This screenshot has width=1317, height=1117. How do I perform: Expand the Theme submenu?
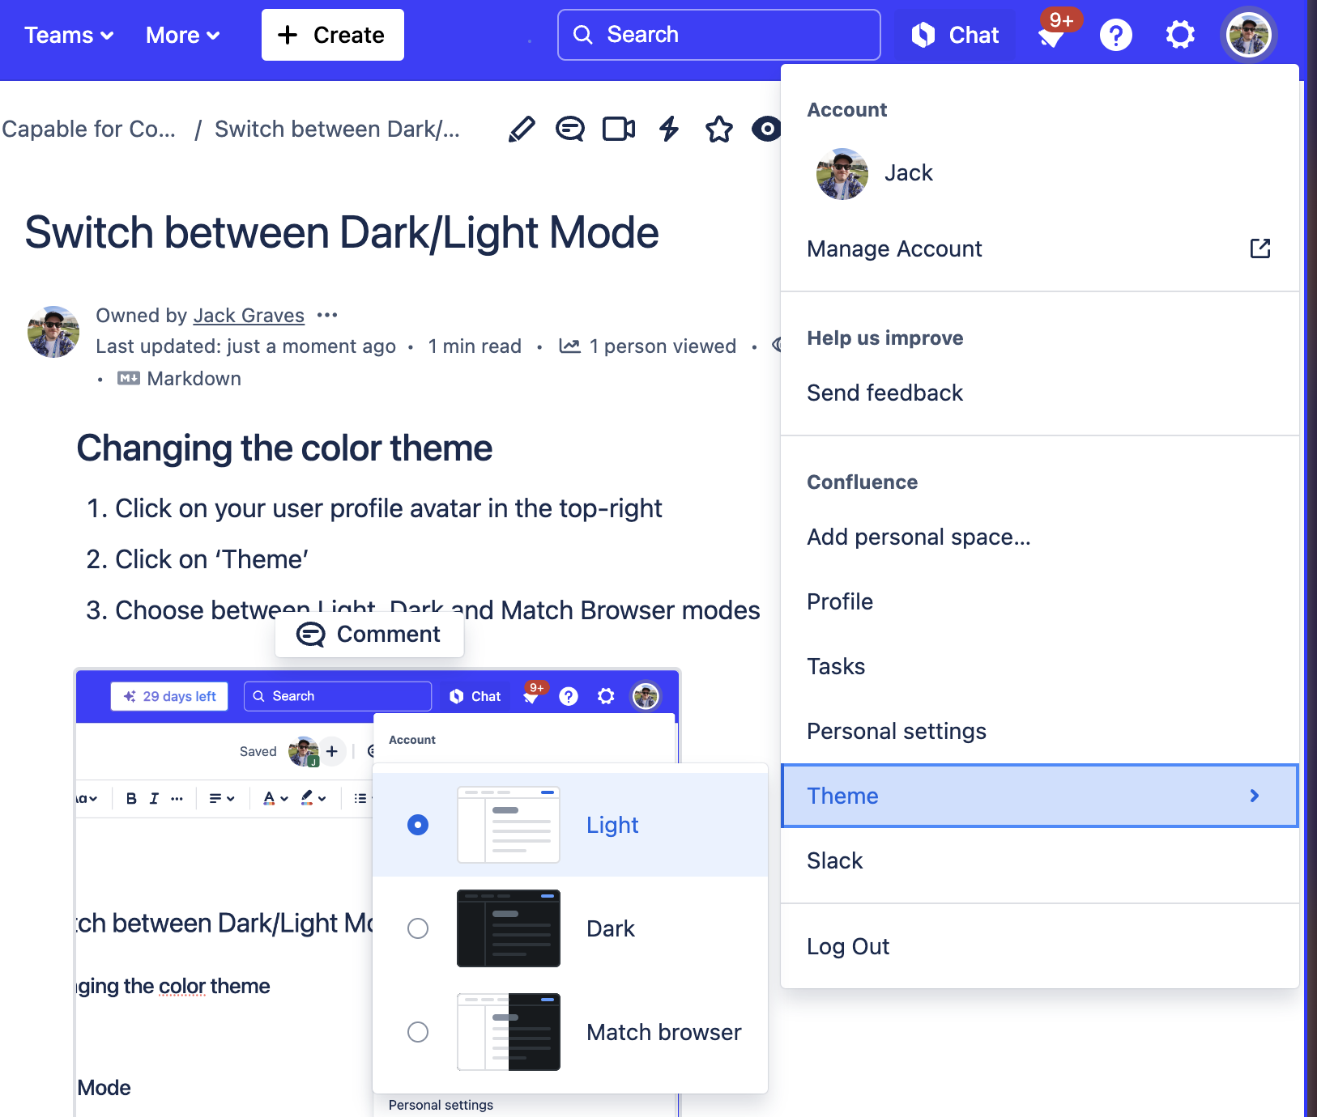[x=1039, y=796]
